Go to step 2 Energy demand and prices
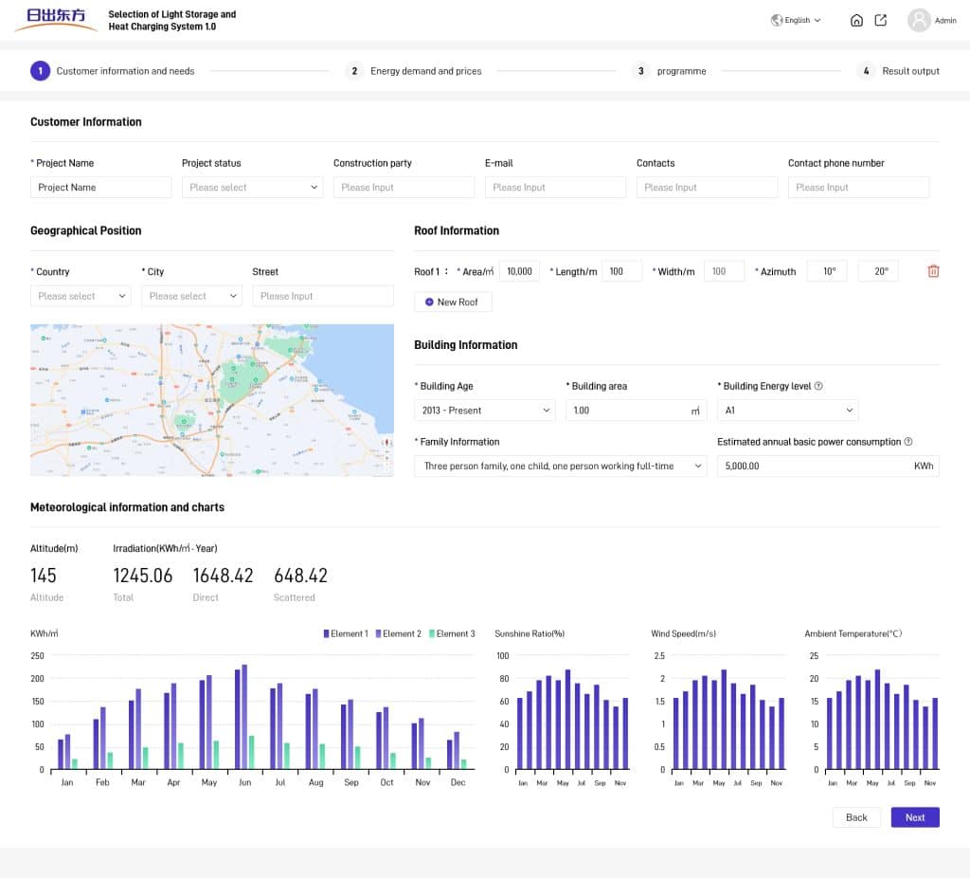970x878 pixels. coord(416,71)
